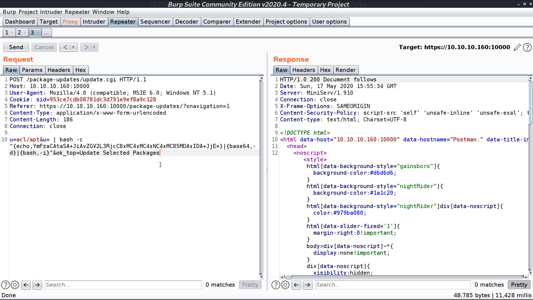Select Repeater tab 1
This screenshot has width=533, height=300.
(x=7, y=32)
